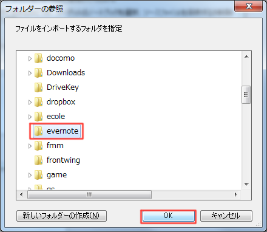Screen dimensions: 267x232
Task: Click the frontwing folder icon
Action: [38, 160]
